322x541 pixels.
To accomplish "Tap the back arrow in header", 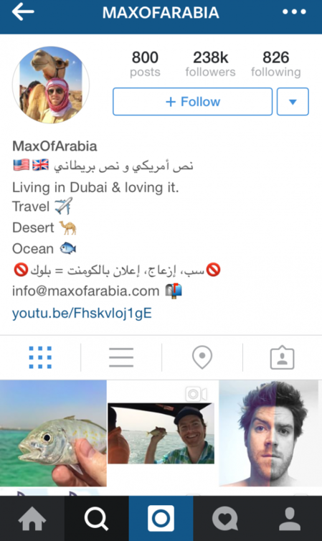I will 23,11.
